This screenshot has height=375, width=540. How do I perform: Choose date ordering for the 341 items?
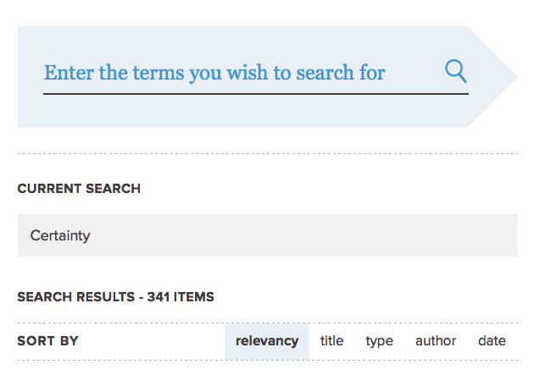pyautogui.click(x=492, y=341)
